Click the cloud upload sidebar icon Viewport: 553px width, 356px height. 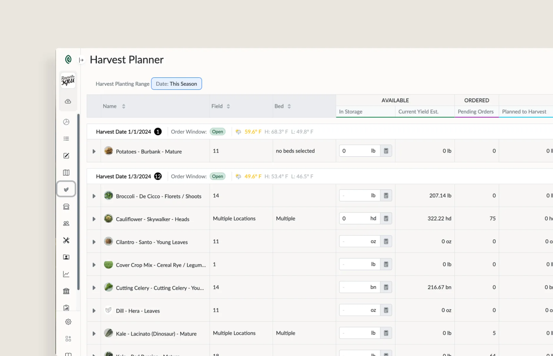click(x=68, y=101)
